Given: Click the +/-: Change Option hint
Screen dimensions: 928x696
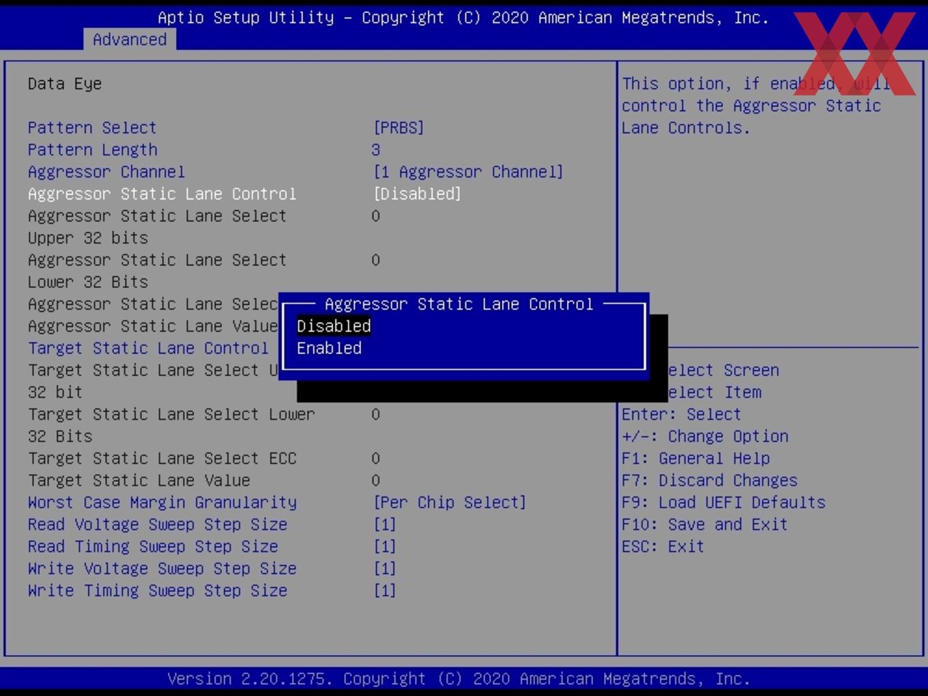Looking at the screenshot, I should point(705,436).
